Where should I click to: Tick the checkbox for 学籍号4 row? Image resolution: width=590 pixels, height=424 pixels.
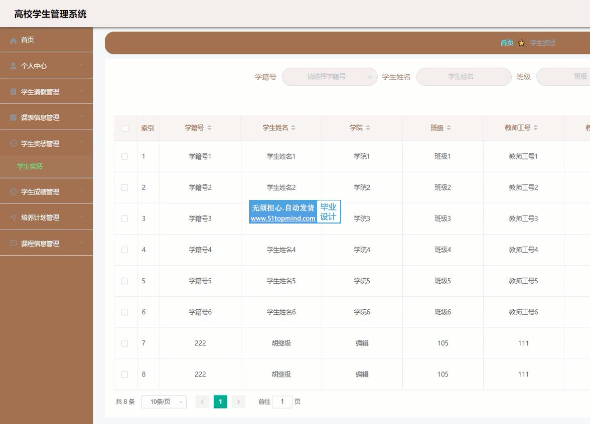click(124, 250)
